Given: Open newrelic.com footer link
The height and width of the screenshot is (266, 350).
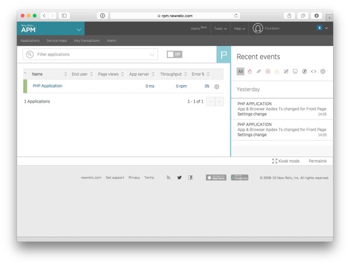Looking at the screenshot, I should pos(91,178).
